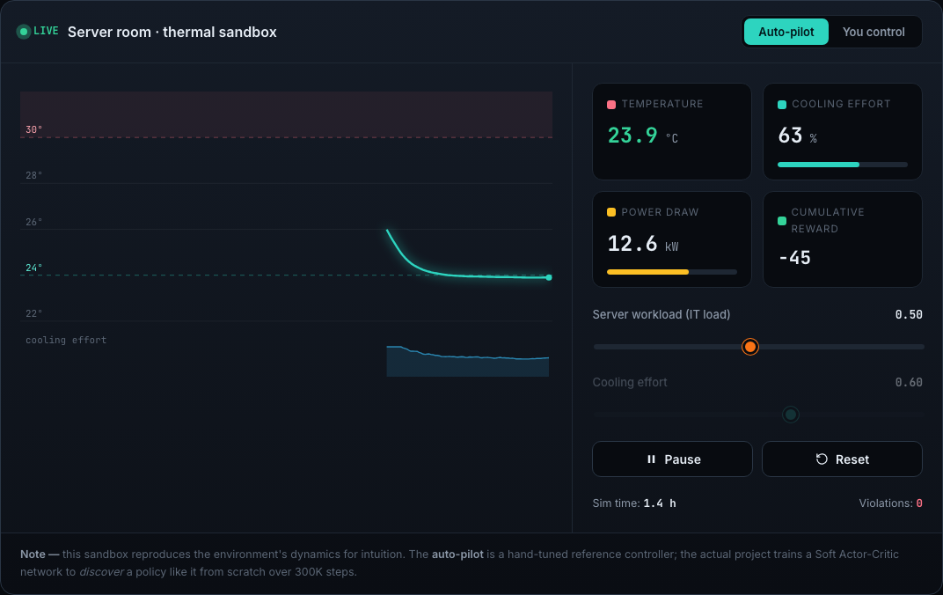This screenshot has width=943, height=595.
Task: Click the -45 cumulative reward value
Action: (794, 258)
